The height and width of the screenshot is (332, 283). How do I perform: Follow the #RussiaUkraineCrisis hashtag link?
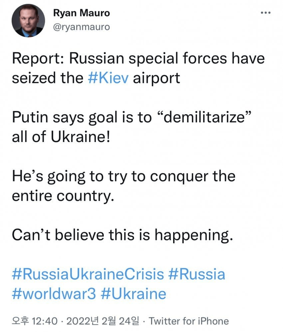pyautogui.click(x=88, y=274)
